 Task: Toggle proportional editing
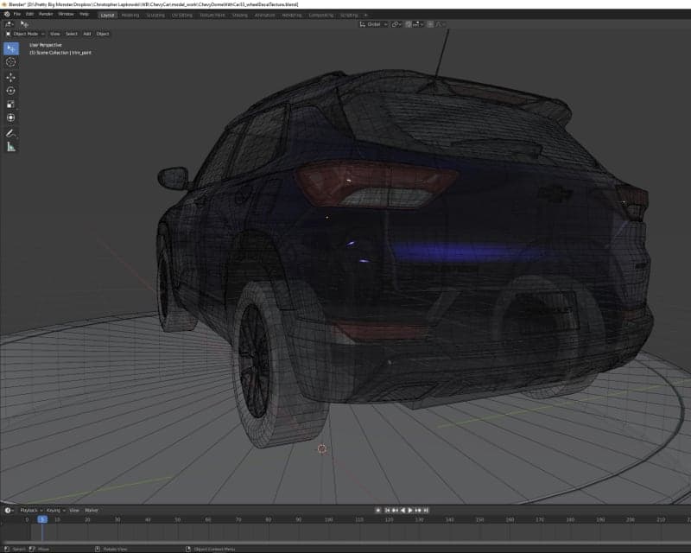point(430,24)
